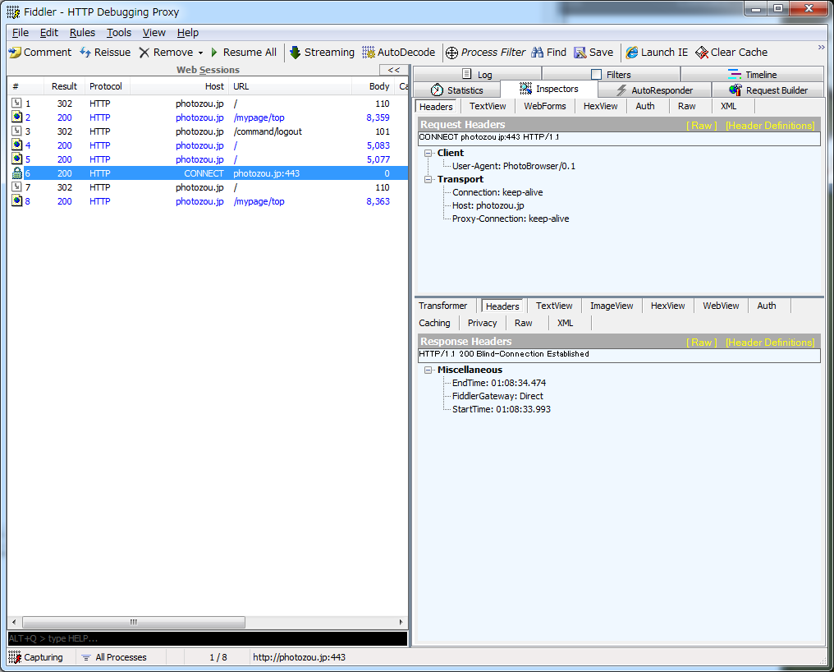
Task: Expand the toolbar overflow chevron
Action: pos(821,48)
